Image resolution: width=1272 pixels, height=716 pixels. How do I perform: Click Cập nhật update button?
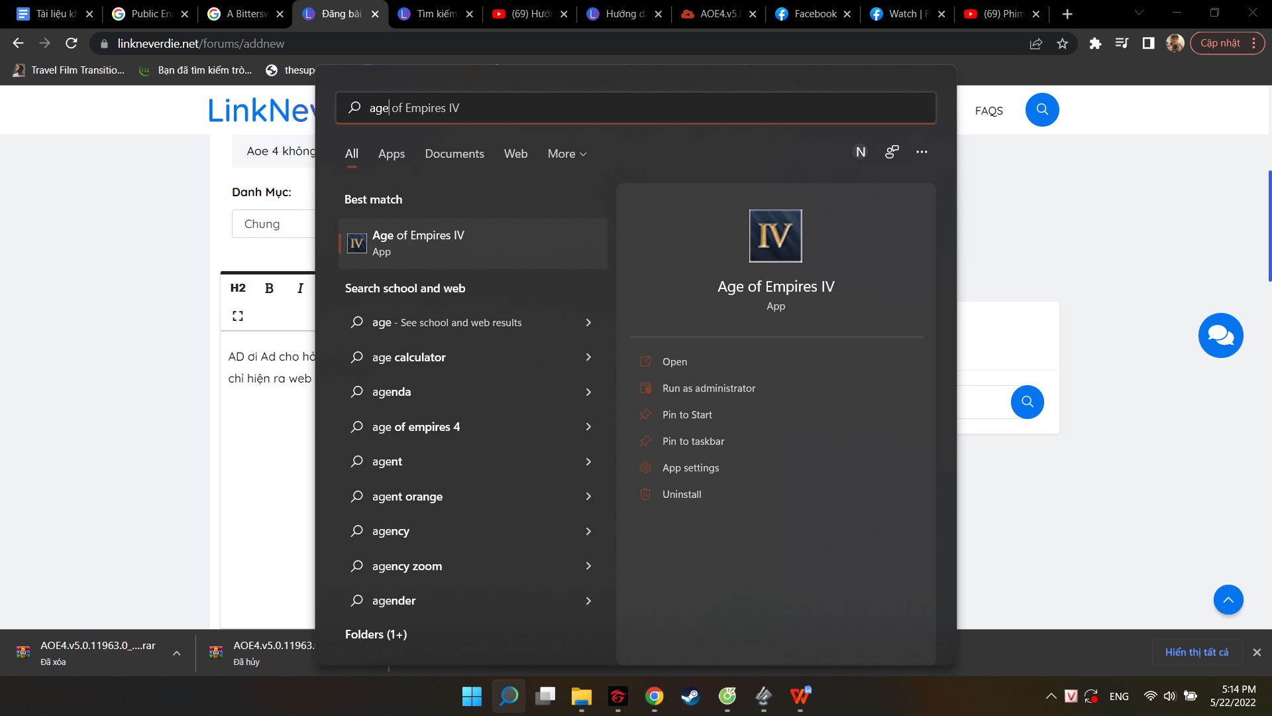[1227, 43]
